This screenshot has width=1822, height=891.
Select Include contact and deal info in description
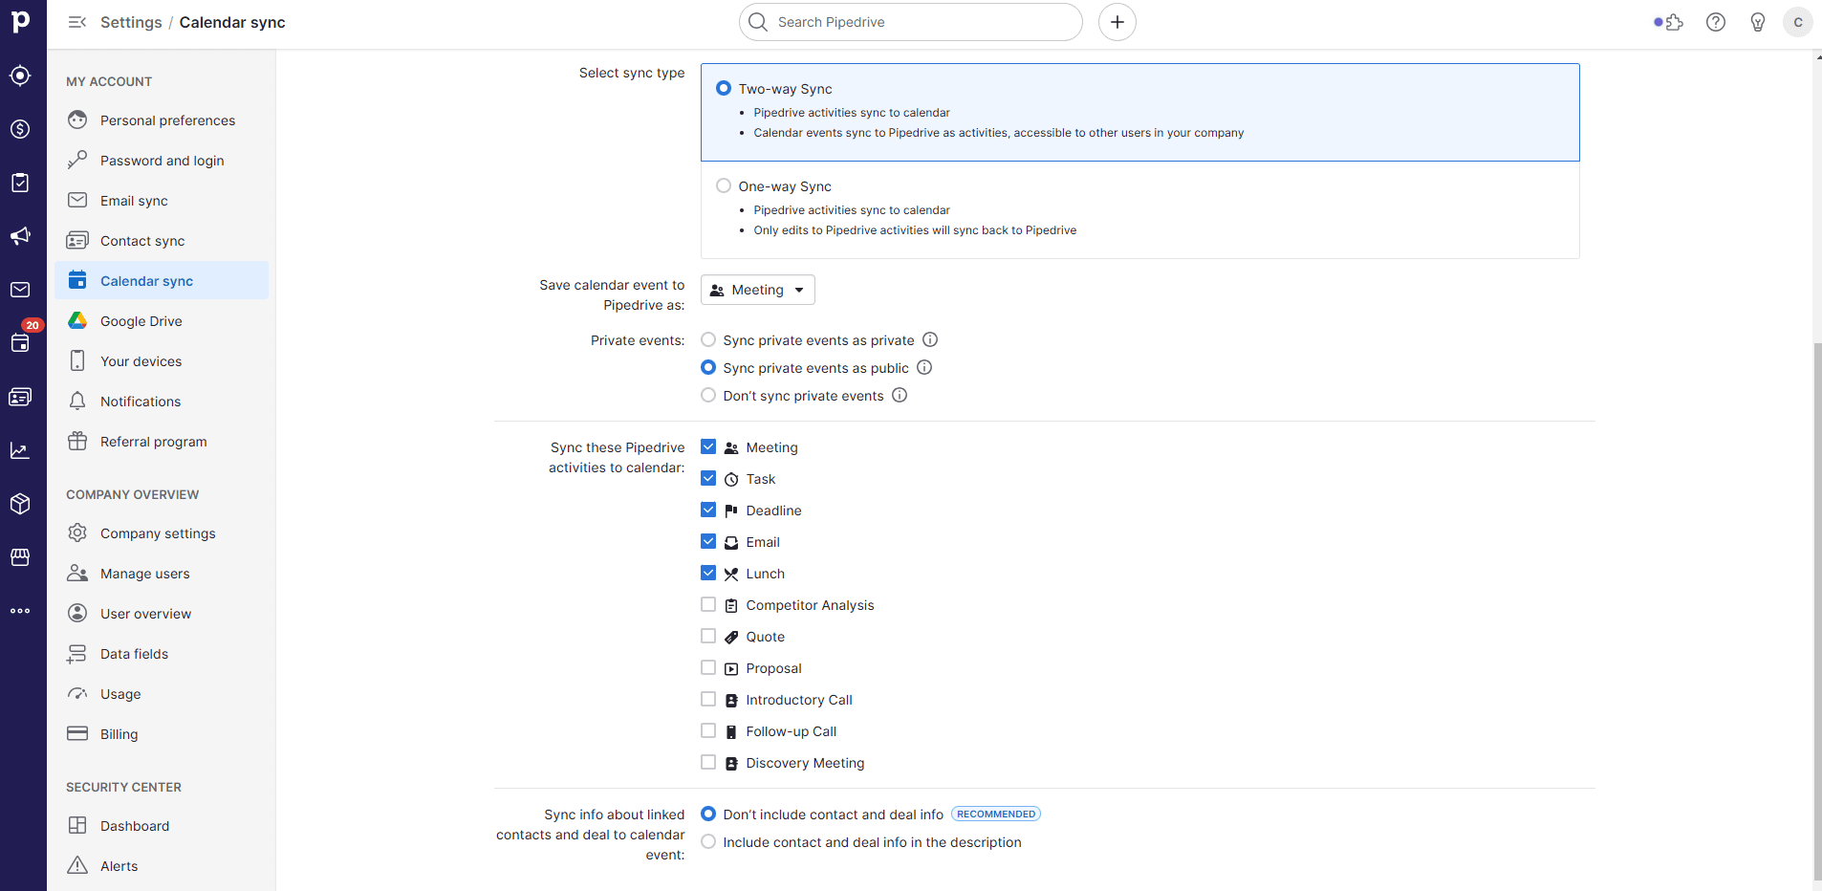(x=708, y=841)
